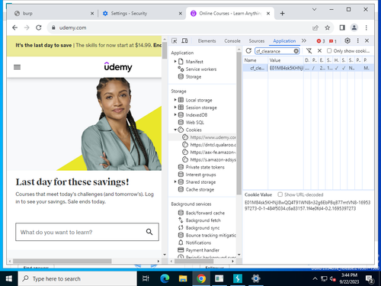381x286 pixels.
Task: Click the red errors count badge
Action: (321, 41)
